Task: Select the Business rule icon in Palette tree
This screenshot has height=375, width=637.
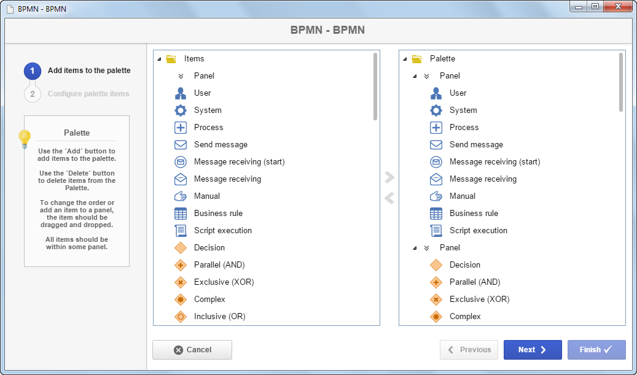Action: [436, 213]
